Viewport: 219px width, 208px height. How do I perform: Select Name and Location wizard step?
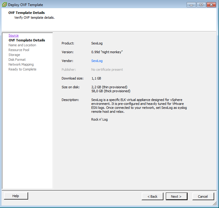22,45
